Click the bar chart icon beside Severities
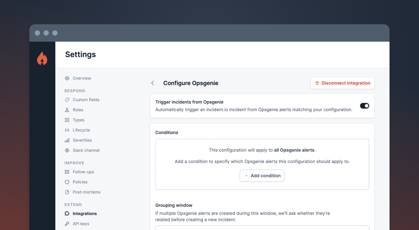 67,140
